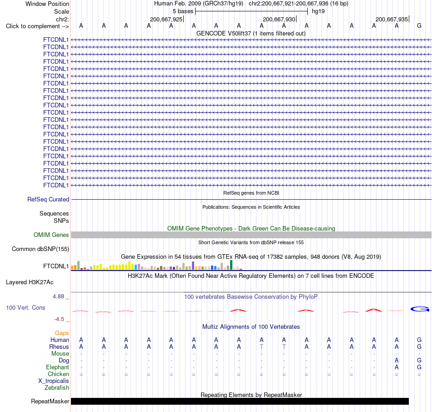The image size is (432, 412).
Task: Click the G base in the Dog row
Action: click(419, 360)
